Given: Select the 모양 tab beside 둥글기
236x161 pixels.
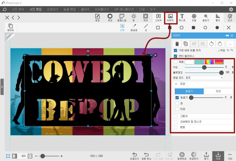Looking at the screenshot, I should point(218,91).
